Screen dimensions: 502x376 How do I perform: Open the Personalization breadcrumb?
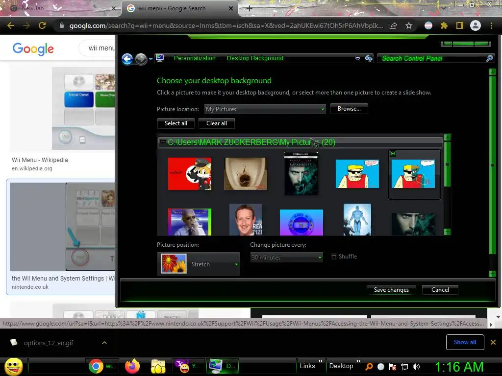[195, 58]
